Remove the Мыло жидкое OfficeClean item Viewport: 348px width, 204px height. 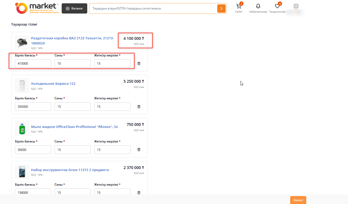139,150
